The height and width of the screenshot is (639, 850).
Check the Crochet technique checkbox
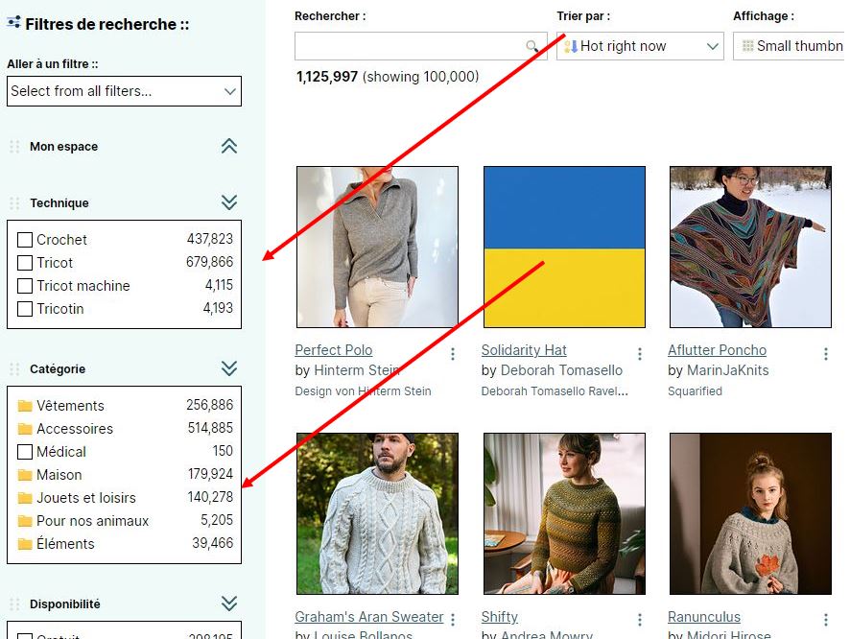tap(25, 240)
